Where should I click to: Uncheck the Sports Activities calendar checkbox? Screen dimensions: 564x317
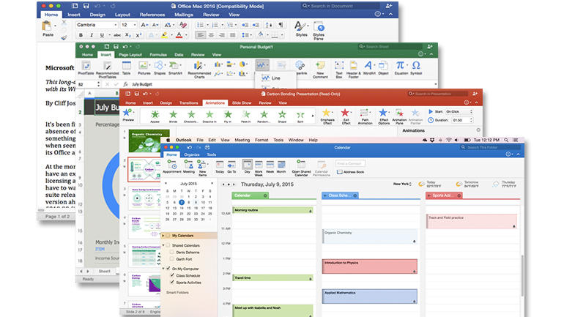[x=172, y=282]
